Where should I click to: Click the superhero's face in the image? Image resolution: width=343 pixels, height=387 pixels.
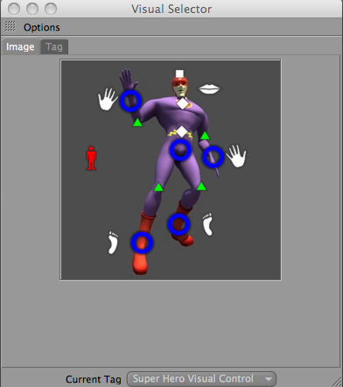coord(180,88)
